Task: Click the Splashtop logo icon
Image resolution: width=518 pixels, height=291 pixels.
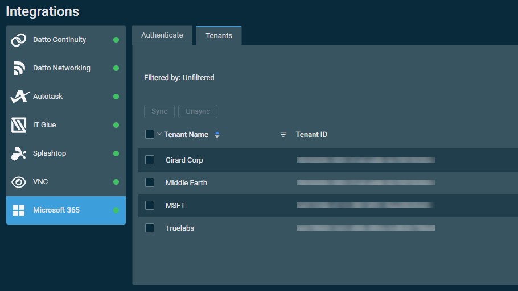Action: coord(18,153)
